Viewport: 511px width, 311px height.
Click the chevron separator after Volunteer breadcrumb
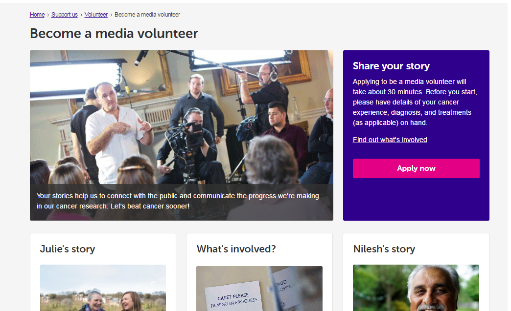(111, 15)
